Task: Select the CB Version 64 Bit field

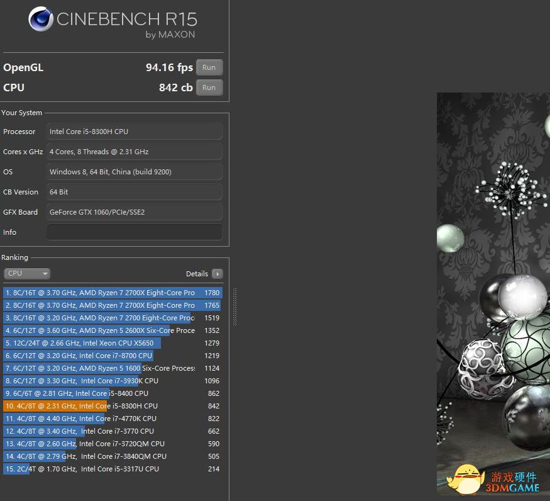Action: click(135, 192)
